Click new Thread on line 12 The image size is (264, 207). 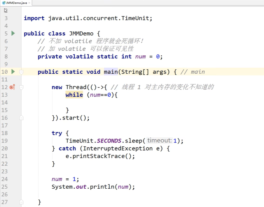click(x=69, y=87)
